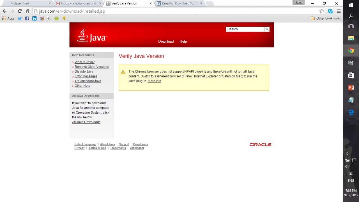Bookmark this page with star icon
The height and width of the screenshot is (202, 359).
[x=322, y=11]
